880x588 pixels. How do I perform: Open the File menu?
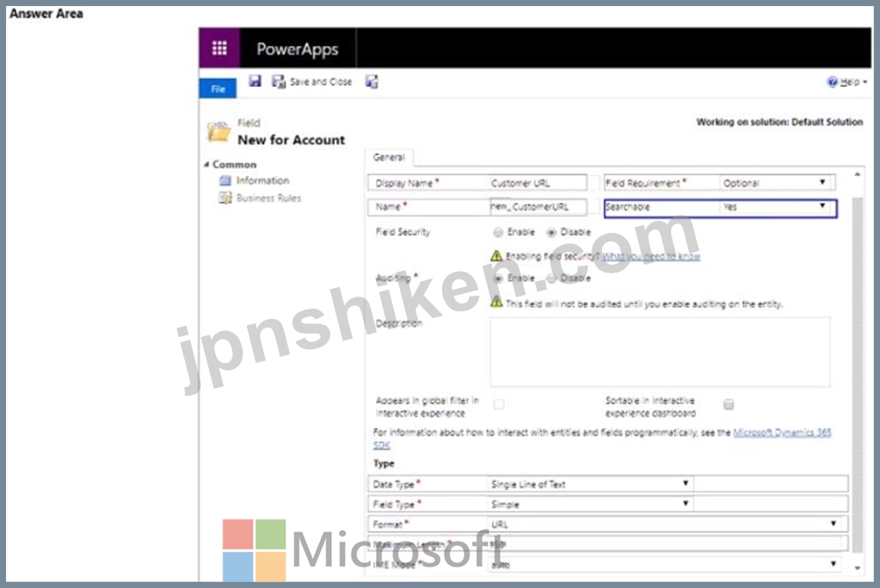click(218, 89)
